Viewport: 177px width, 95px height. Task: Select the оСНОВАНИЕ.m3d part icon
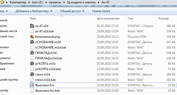32,42
